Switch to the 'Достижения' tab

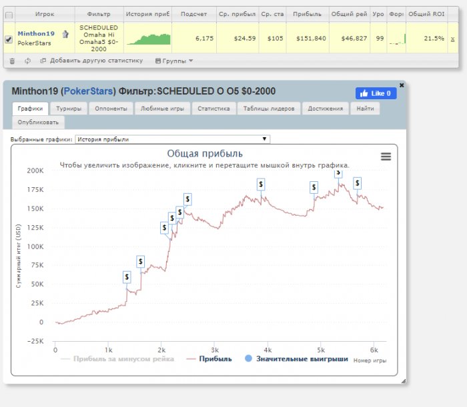point(326,109)
